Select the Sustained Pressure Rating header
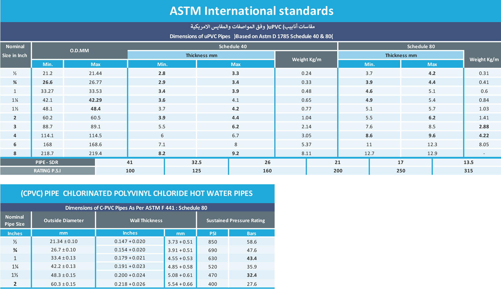This screenshot has height=289, width=501. pos(236,220)
